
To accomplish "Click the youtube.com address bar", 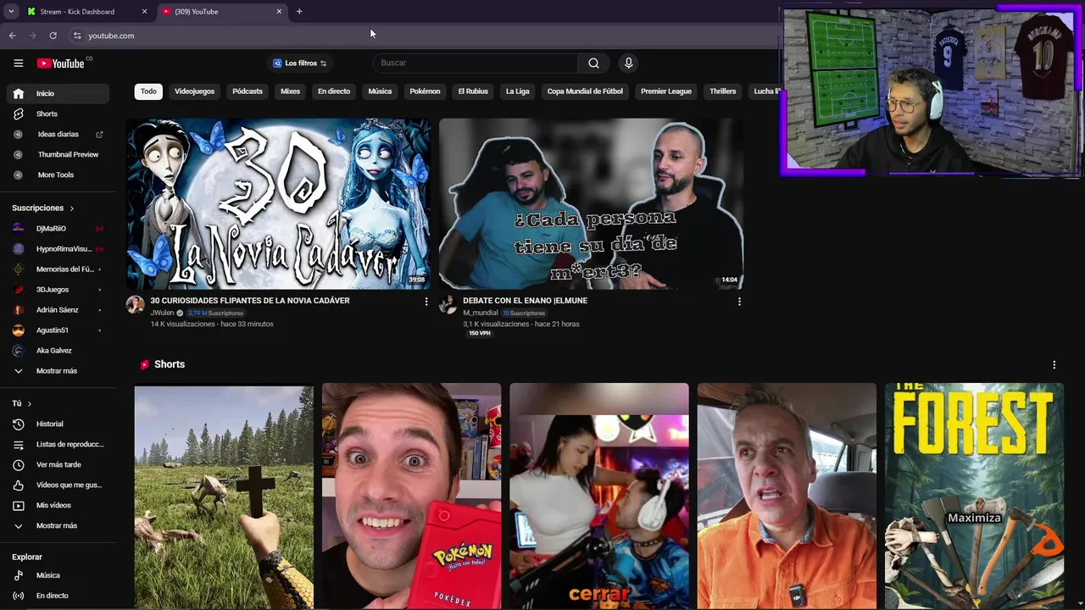I will [111, 36].
